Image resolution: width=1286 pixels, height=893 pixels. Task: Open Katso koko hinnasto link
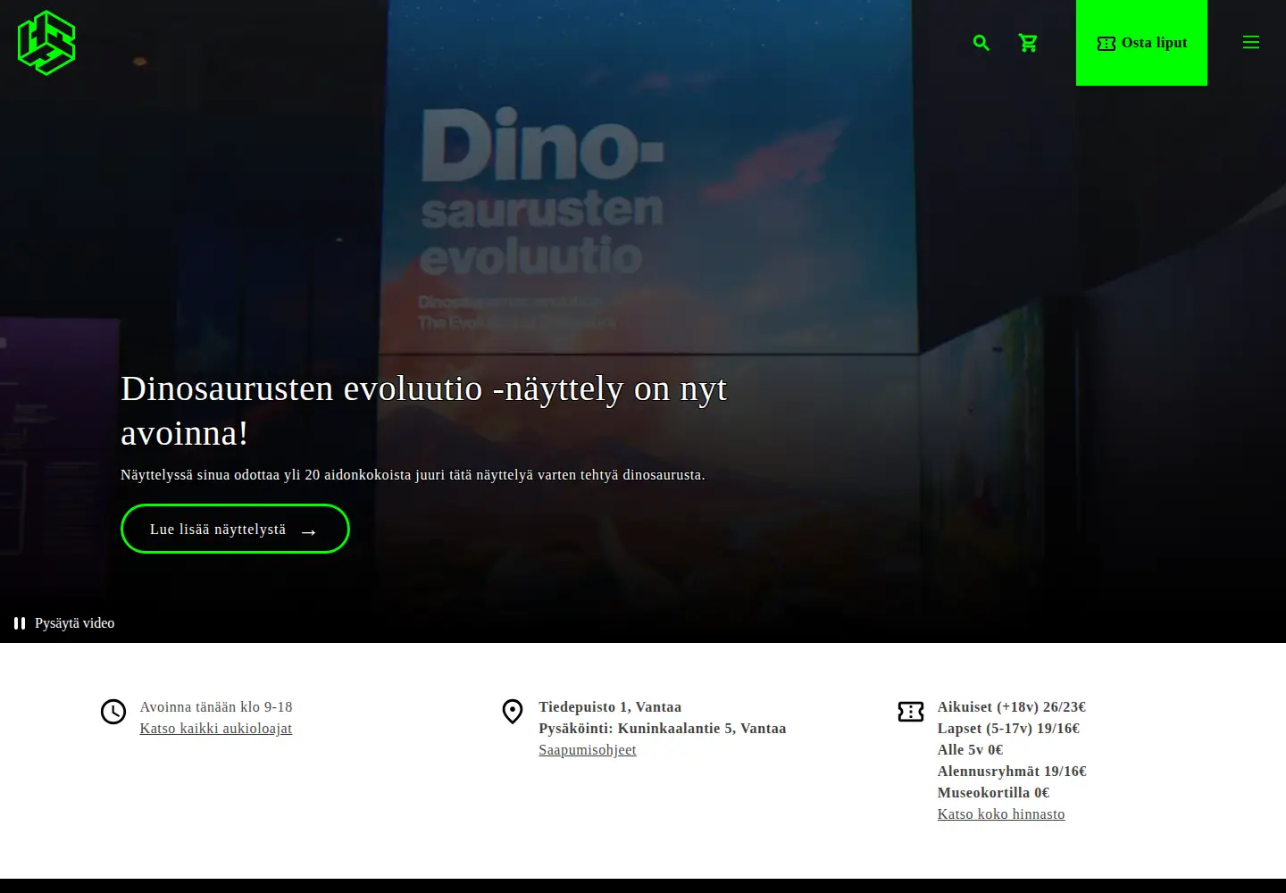click(x=1001, y=814)
